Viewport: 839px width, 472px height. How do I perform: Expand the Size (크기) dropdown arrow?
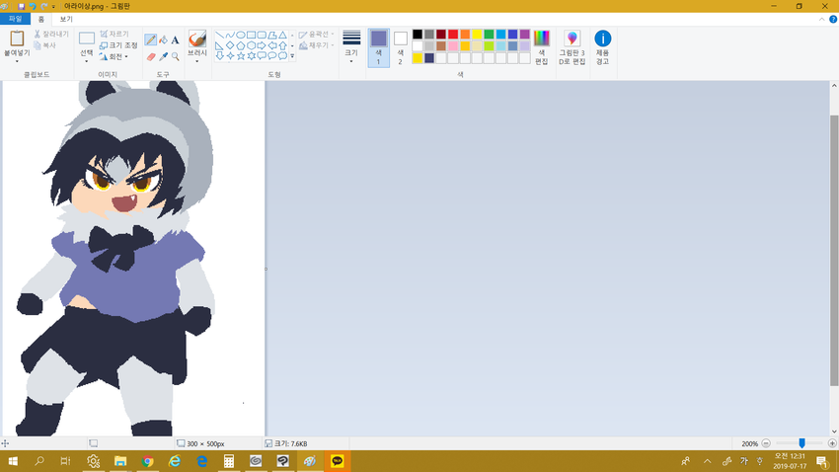point(351,61)
